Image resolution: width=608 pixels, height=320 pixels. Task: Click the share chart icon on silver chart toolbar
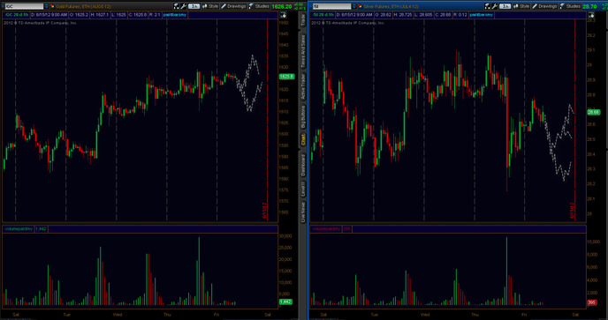(487, 6)
